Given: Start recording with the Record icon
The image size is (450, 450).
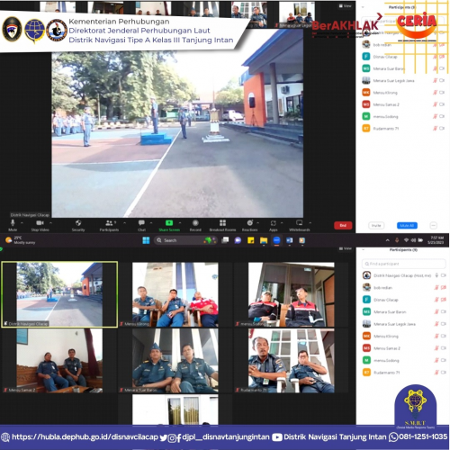Looking at the screenshot, I should (x=195, y=223).
